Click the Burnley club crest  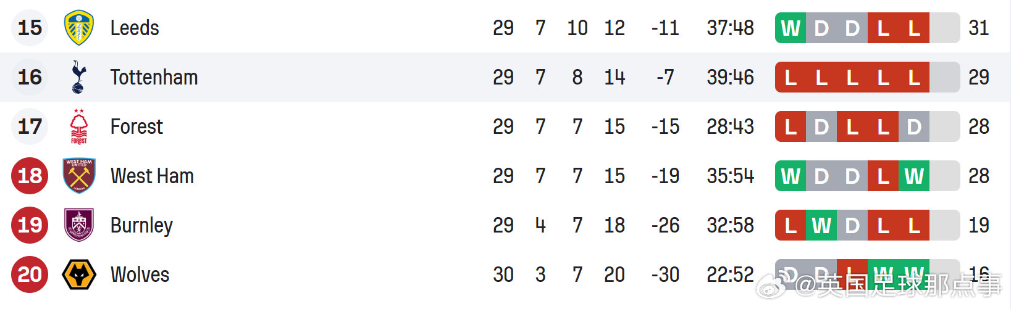point(79,225)
